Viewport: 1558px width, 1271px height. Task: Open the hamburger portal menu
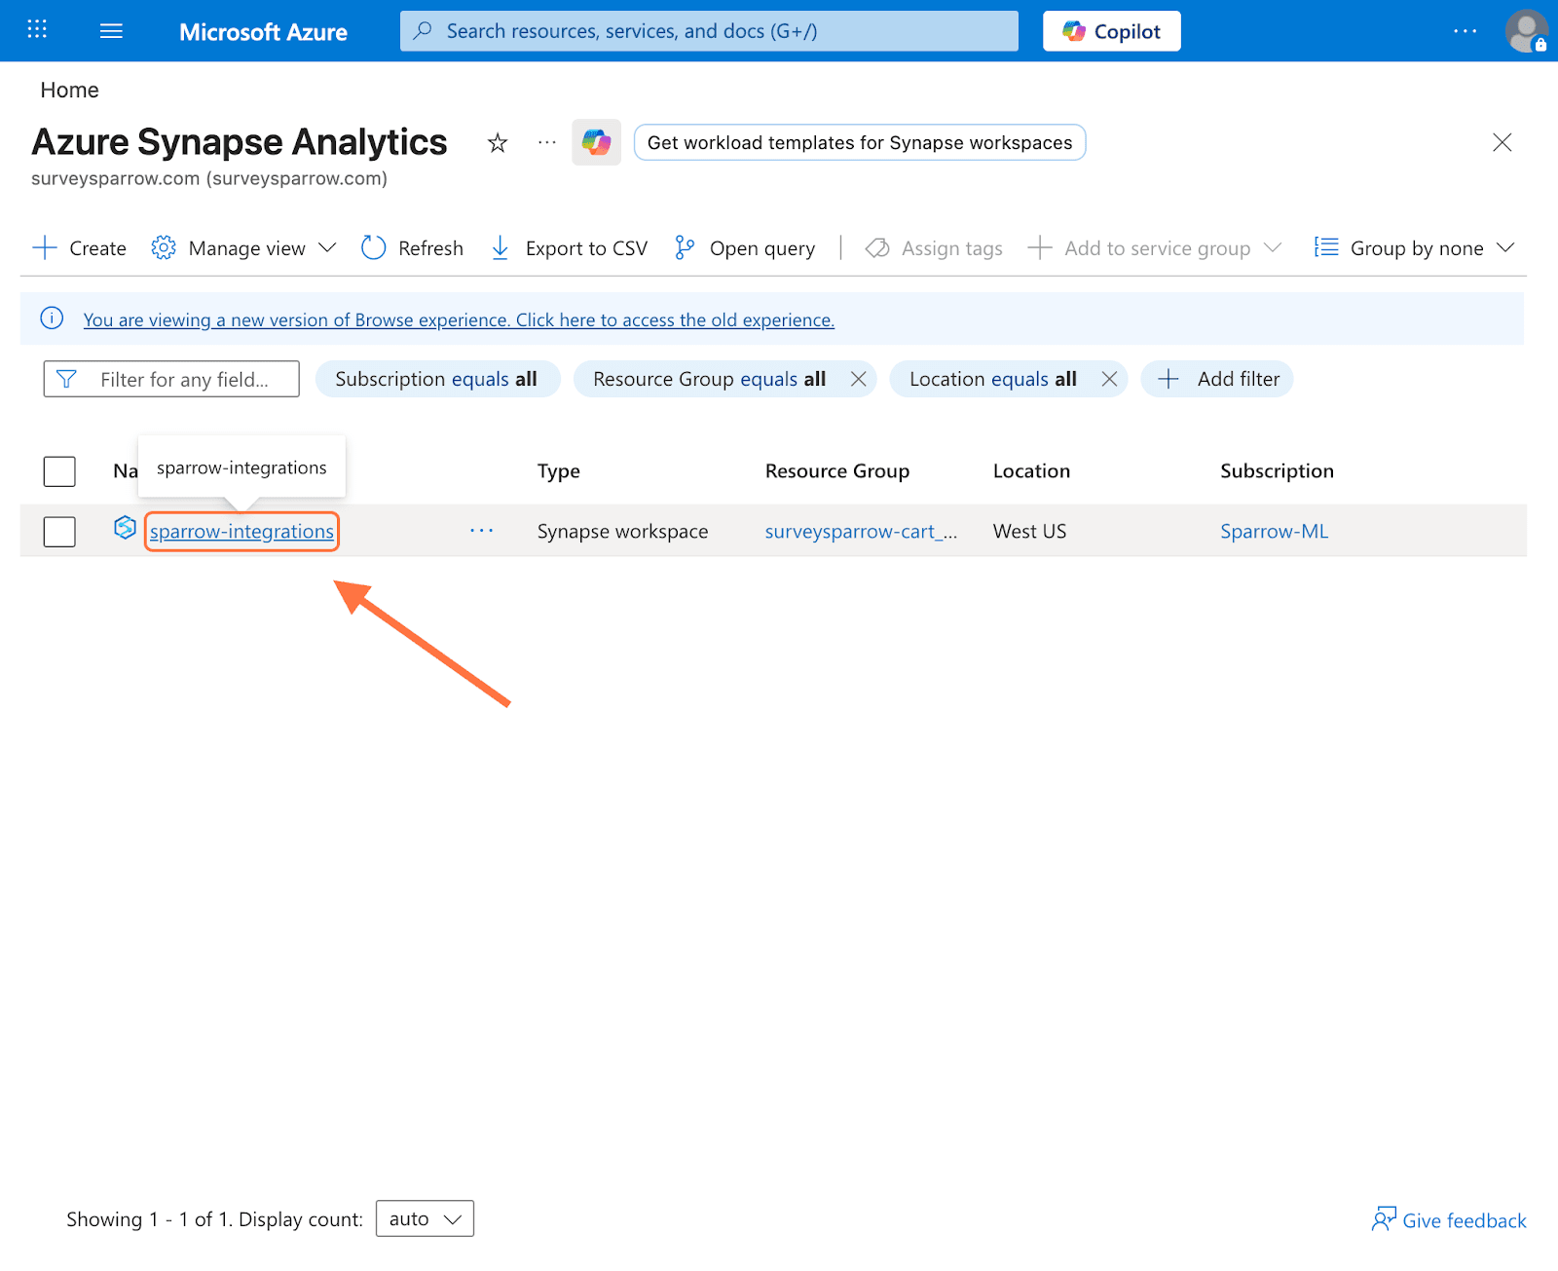(x=111, y=31)
